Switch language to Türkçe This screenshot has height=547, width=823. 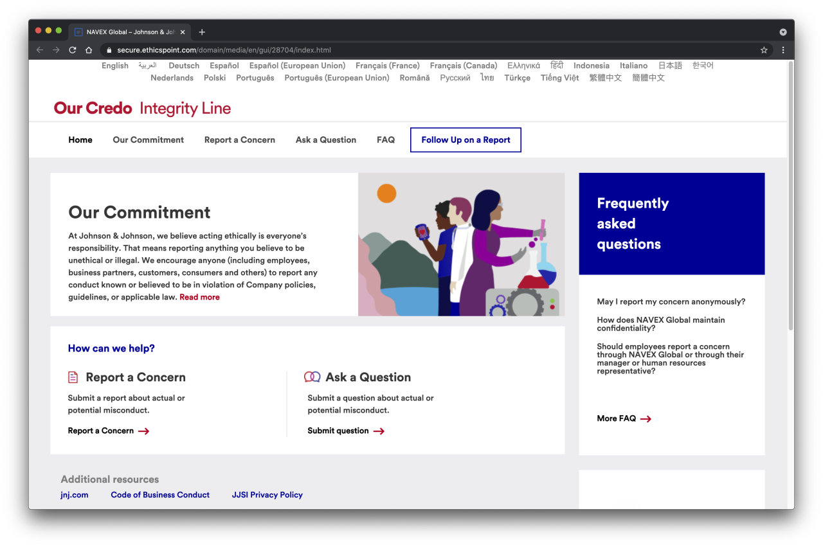tap(518, 78)
